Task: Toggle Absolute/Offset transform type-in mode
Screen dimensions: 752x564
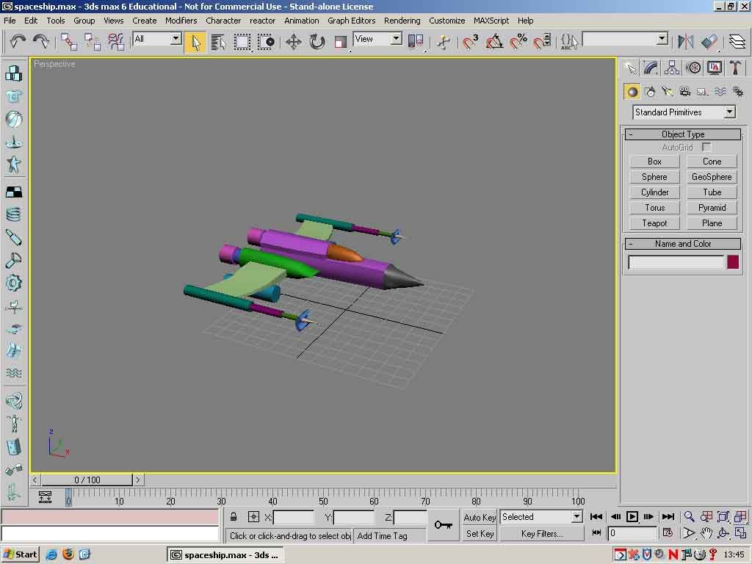Action: 253,517
